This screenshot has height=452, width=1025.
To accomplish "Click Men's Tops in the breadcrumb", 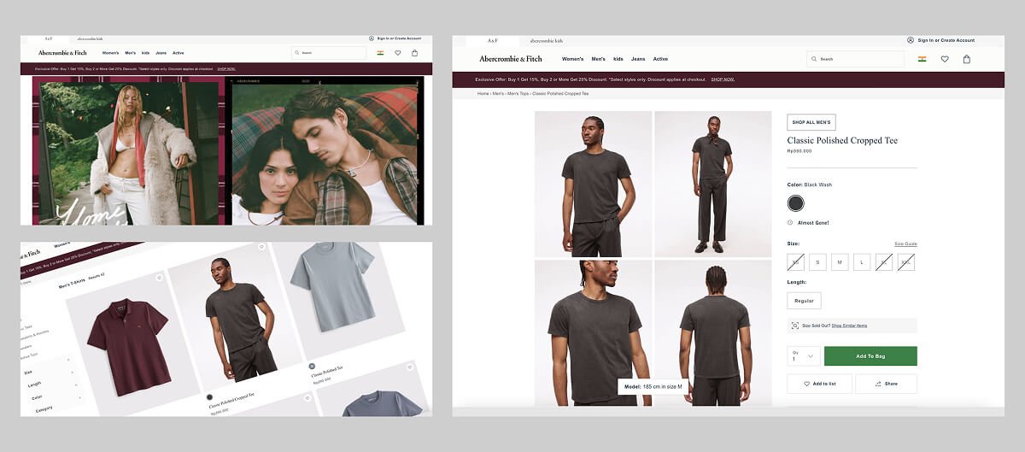I will (x=518, y=93).
